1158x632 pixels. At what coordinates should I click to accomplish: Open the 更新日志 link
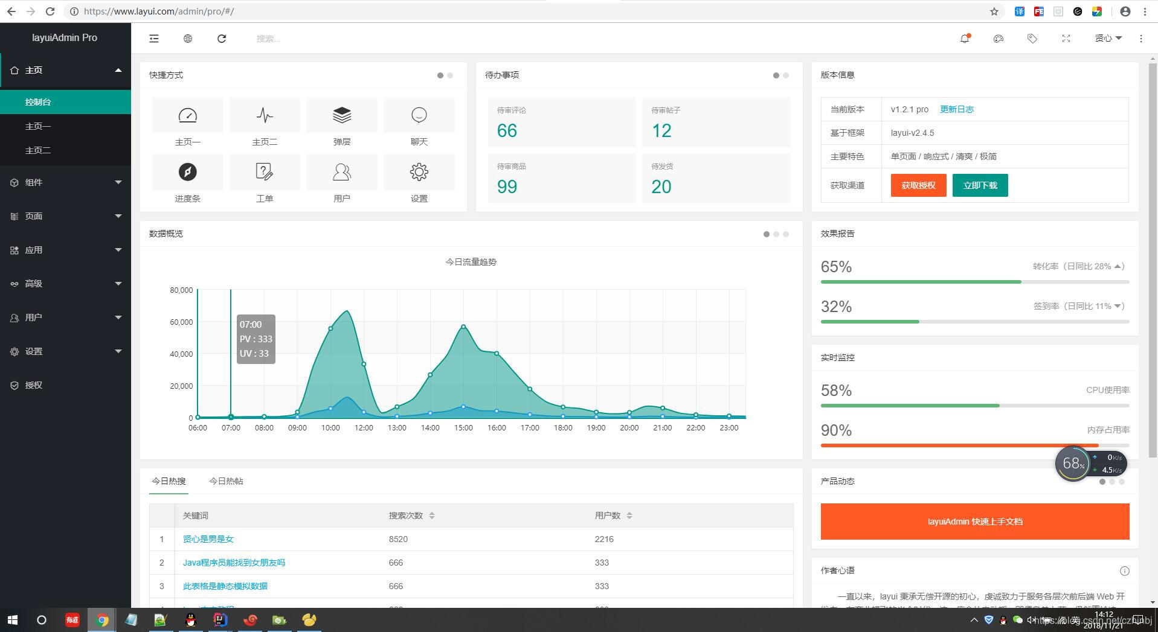[x=957, y=109]
